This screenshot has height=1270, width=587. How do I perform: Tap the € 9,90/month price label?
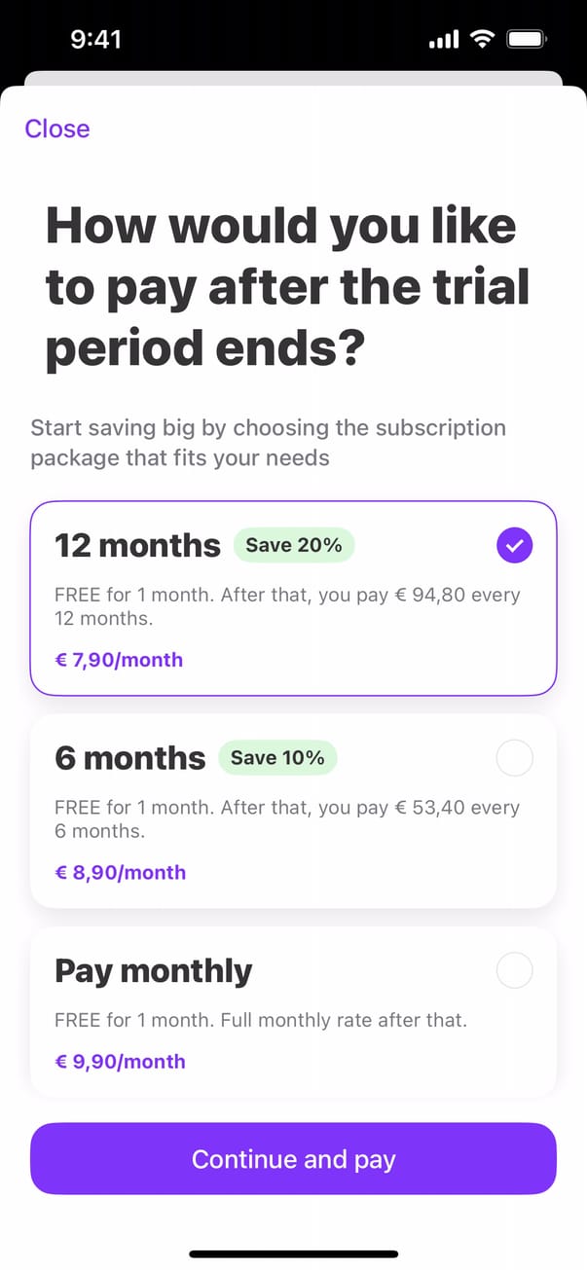point(120,1061)
